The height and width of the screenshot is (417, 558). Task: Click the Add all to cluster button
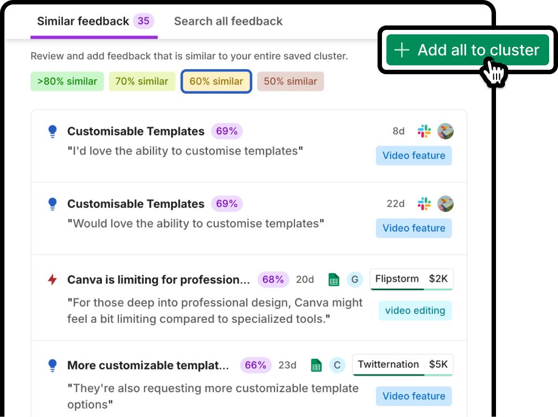point(467,50)
